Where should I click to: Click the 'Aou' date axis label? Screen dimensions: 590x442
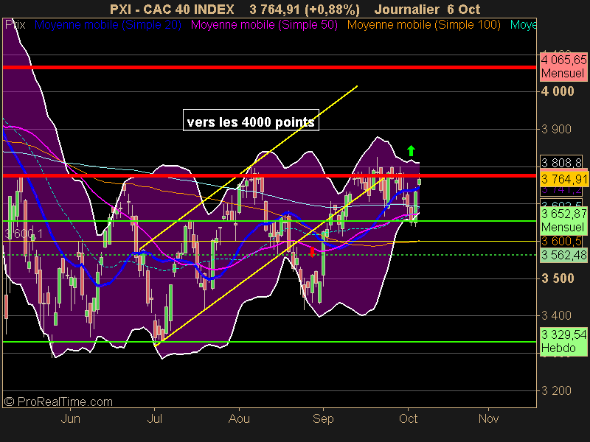point(239,418)
